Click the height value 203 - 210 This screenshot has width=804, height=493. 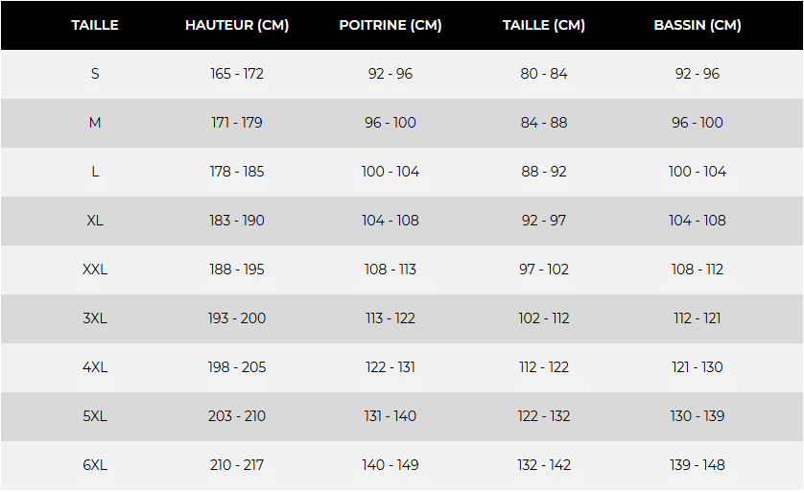(237, 416)
